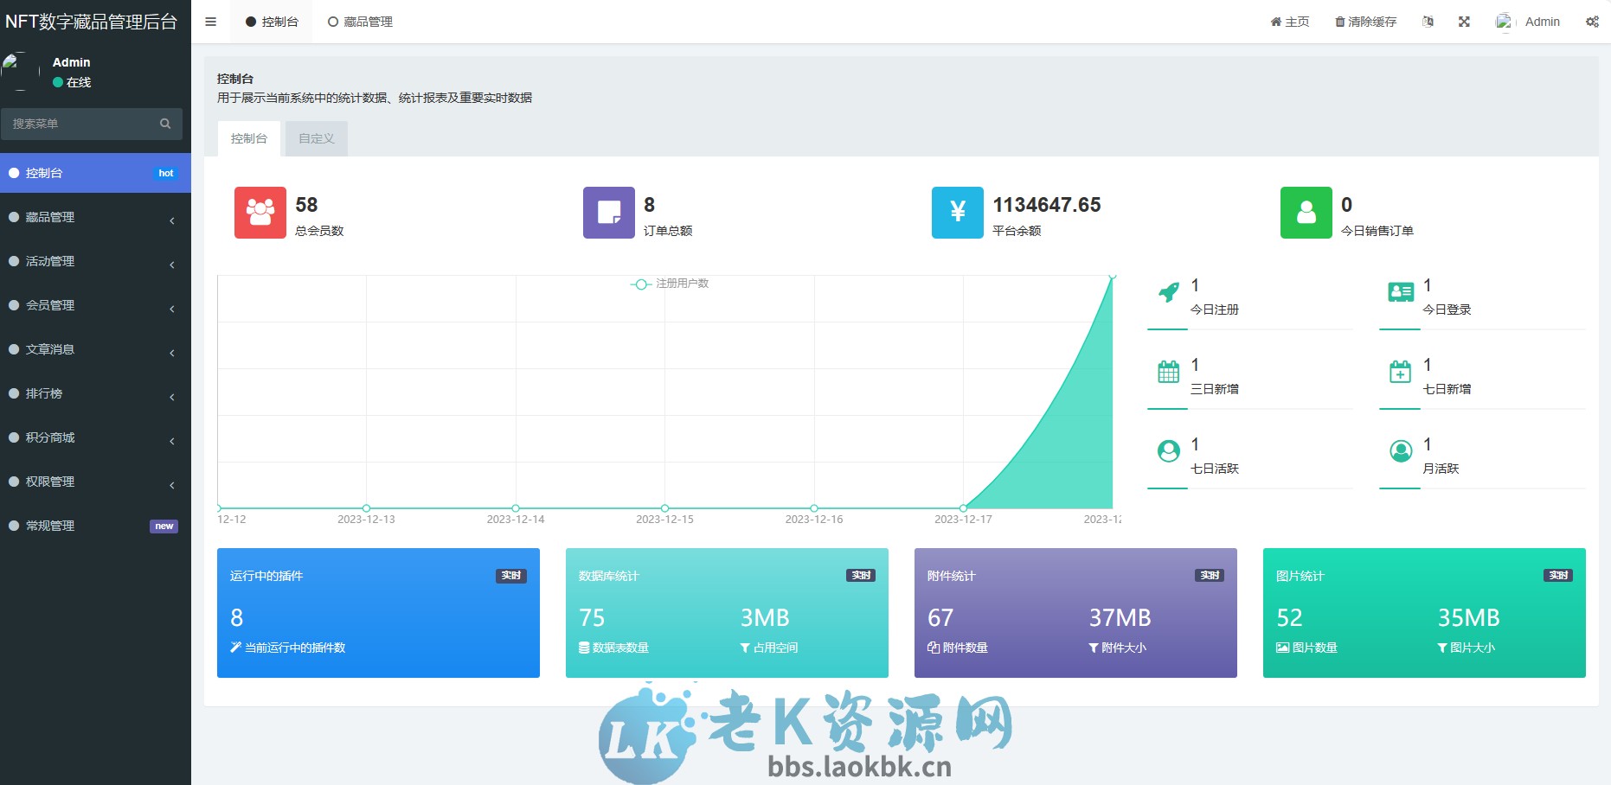The width and height of the screenshot is (1611, 785).
Task: Open settings via the gear icon
Action: point(1593,22)
